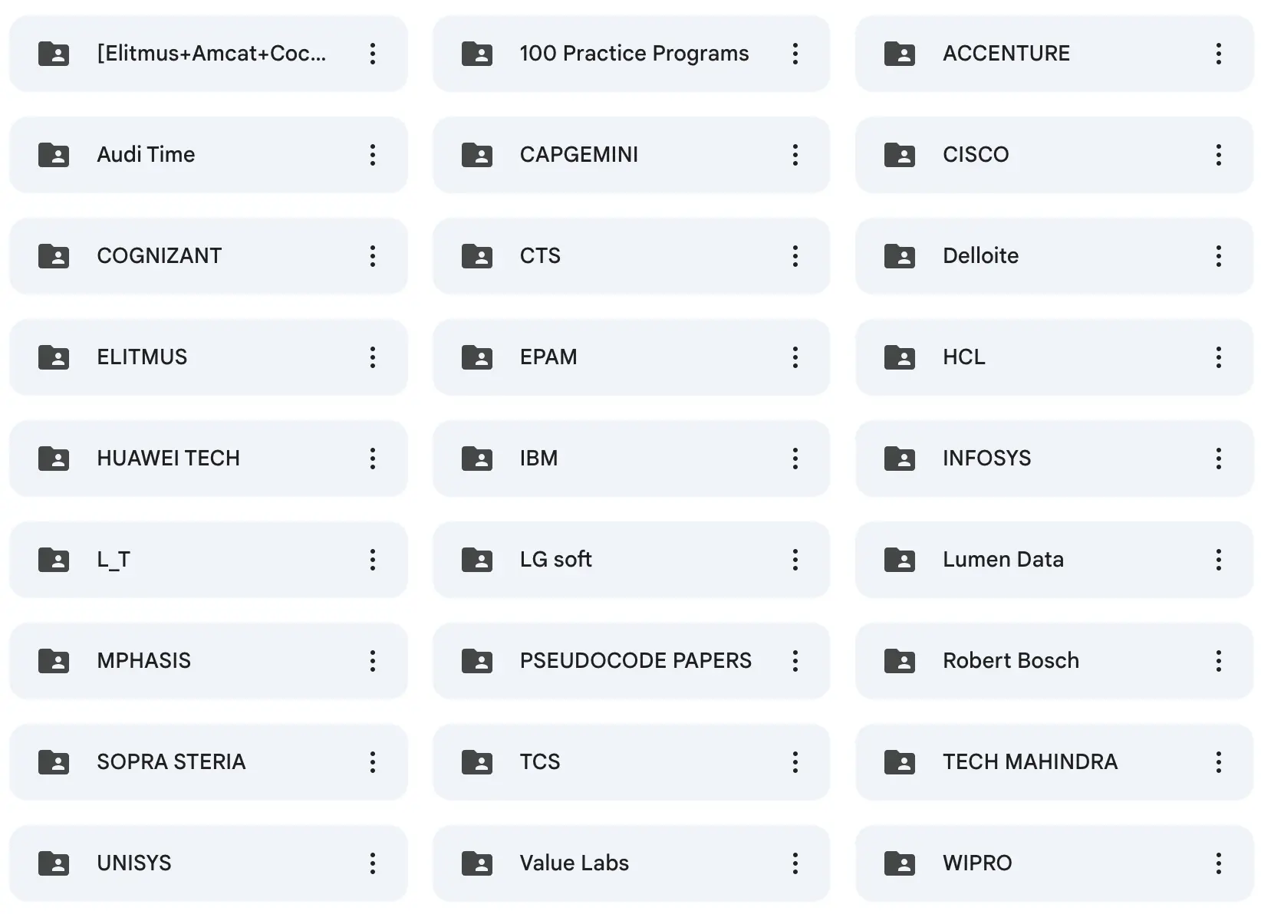
Task: Select the HUAWEI TECH folder
Action: point(209,459)
